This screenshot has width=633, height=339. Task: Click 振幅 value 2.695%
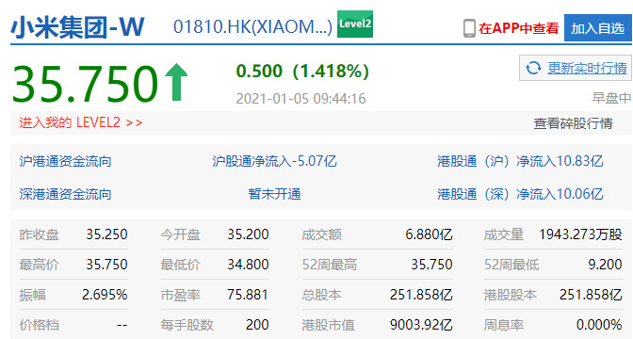tap(105, 295)
